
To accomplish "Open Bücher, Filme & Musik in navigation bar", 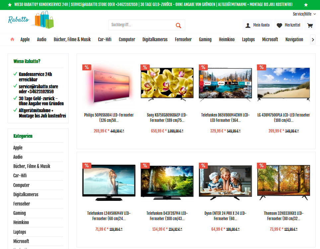I will pos(72,40).
